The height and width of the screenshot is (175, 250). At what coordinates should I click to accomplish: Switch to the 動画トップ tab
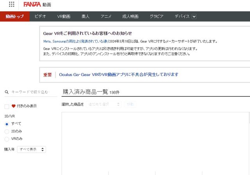tap(14, 16)
